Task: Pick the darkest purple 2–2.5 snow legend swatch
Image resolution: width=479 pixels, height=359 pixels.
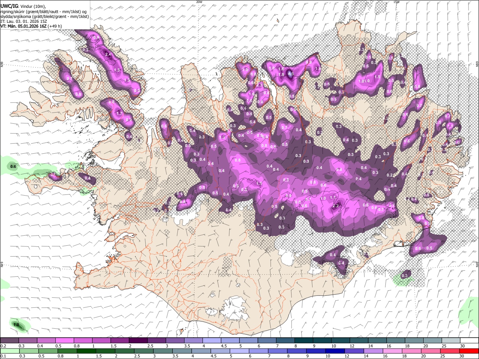Action: (138, 341)
